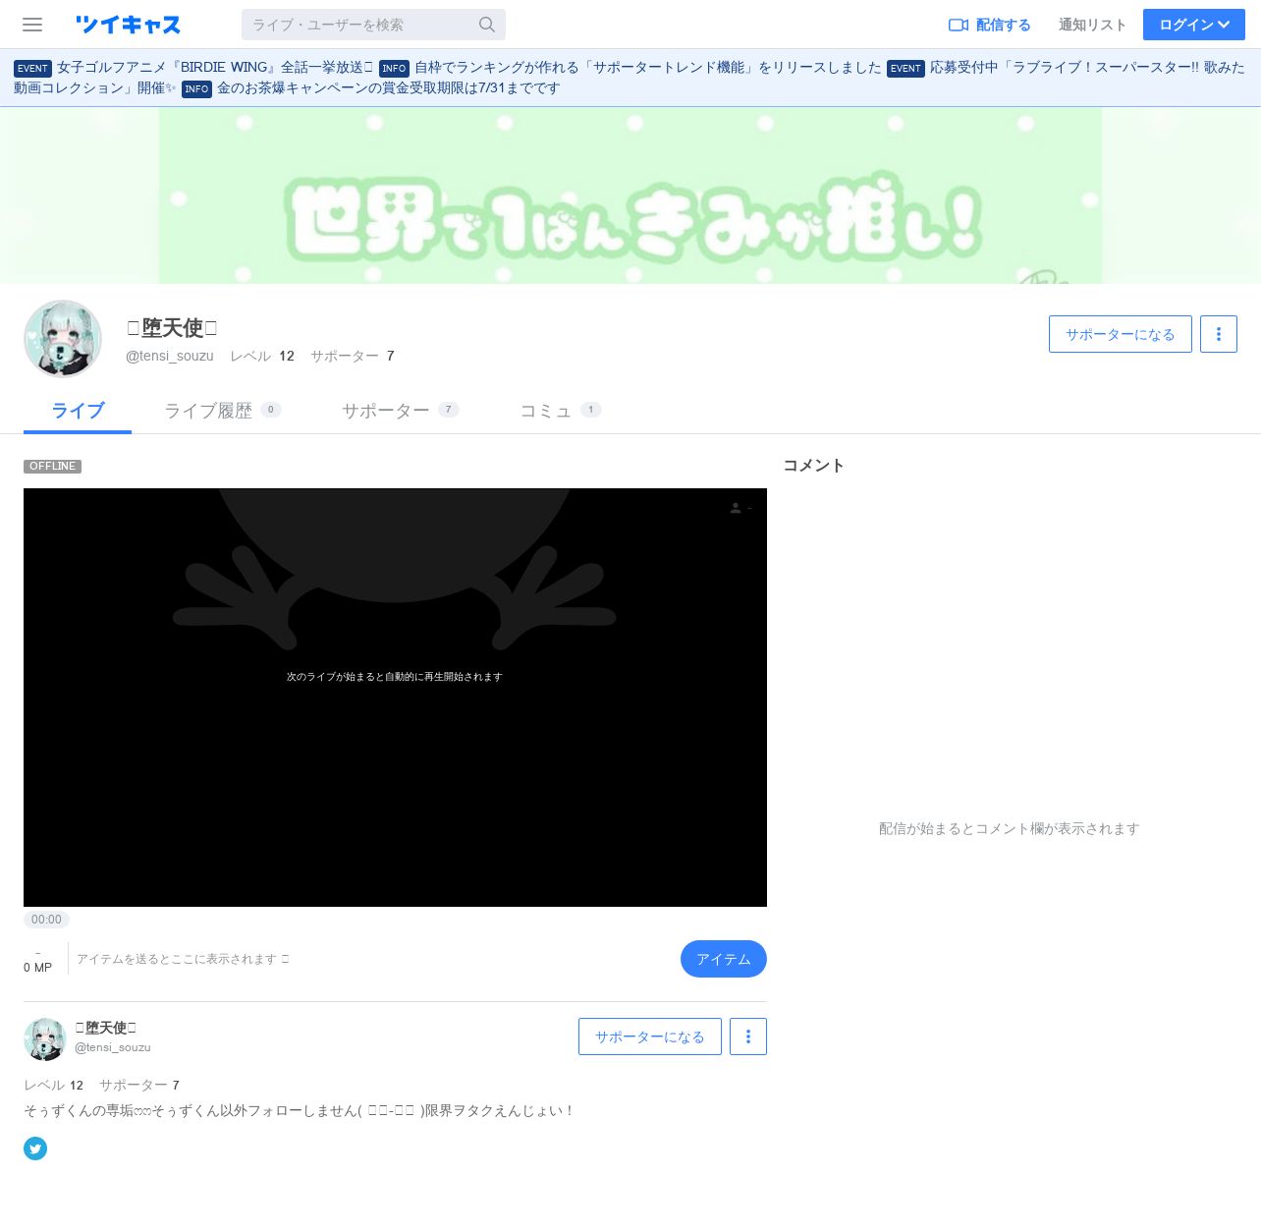Click the 00:00 time indicator
This screenshot has width=1261, height=1232.
click(x=46, y=920)
